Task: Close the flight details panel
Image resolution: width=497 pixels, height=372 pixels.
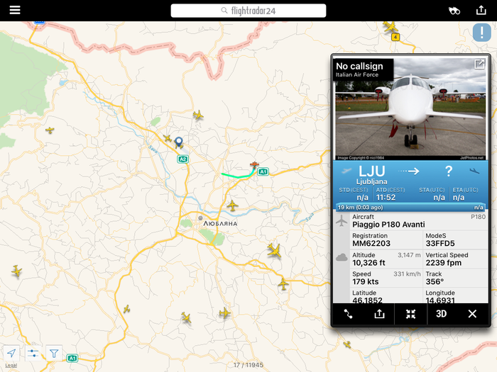Action: (x=472, y=314)
